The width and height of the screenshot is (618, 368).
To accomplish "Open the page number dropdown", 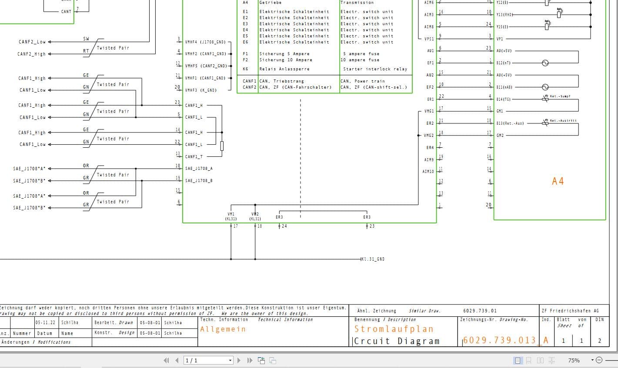I will [230, 360].
